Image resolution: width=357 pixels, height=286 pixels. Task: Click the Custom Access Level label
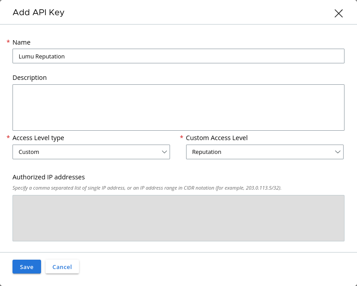pos(217,138)
